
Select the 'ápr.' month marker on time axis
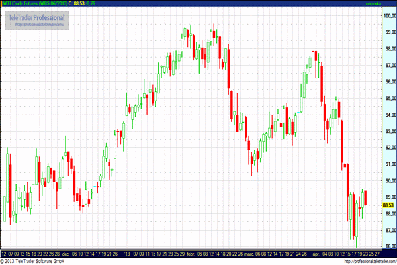315,253
